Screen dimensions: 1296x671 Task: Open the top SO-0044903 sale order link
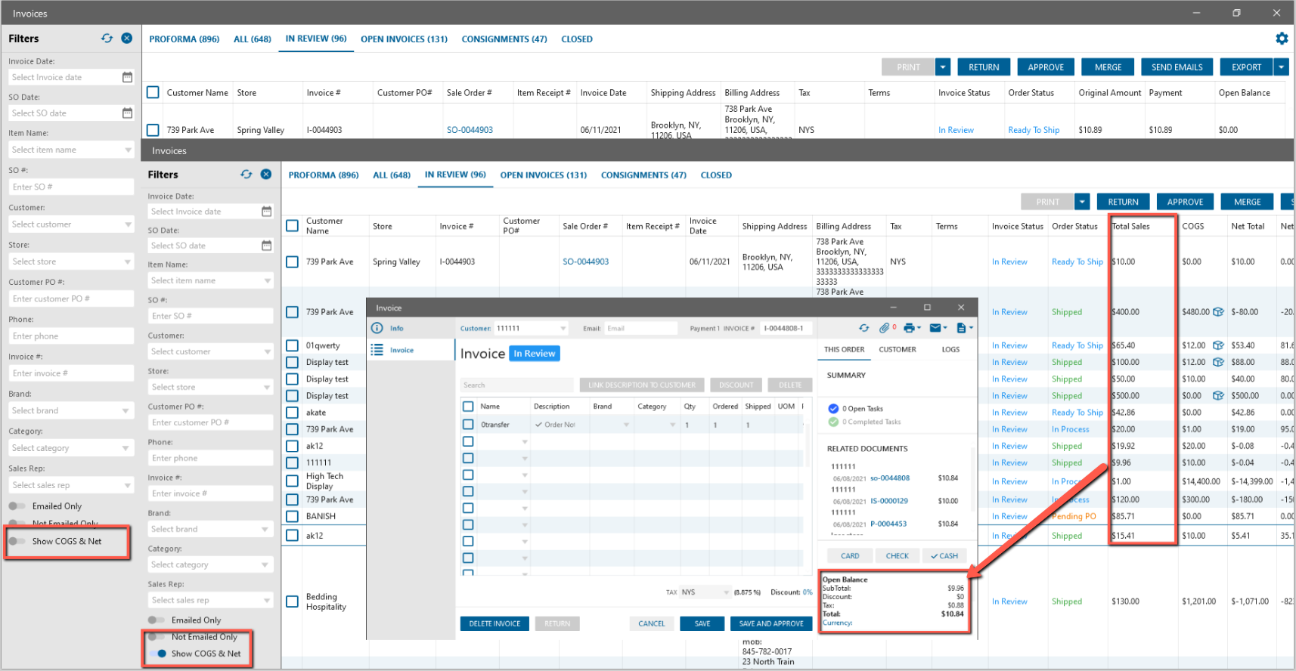[x=470, y=130]
